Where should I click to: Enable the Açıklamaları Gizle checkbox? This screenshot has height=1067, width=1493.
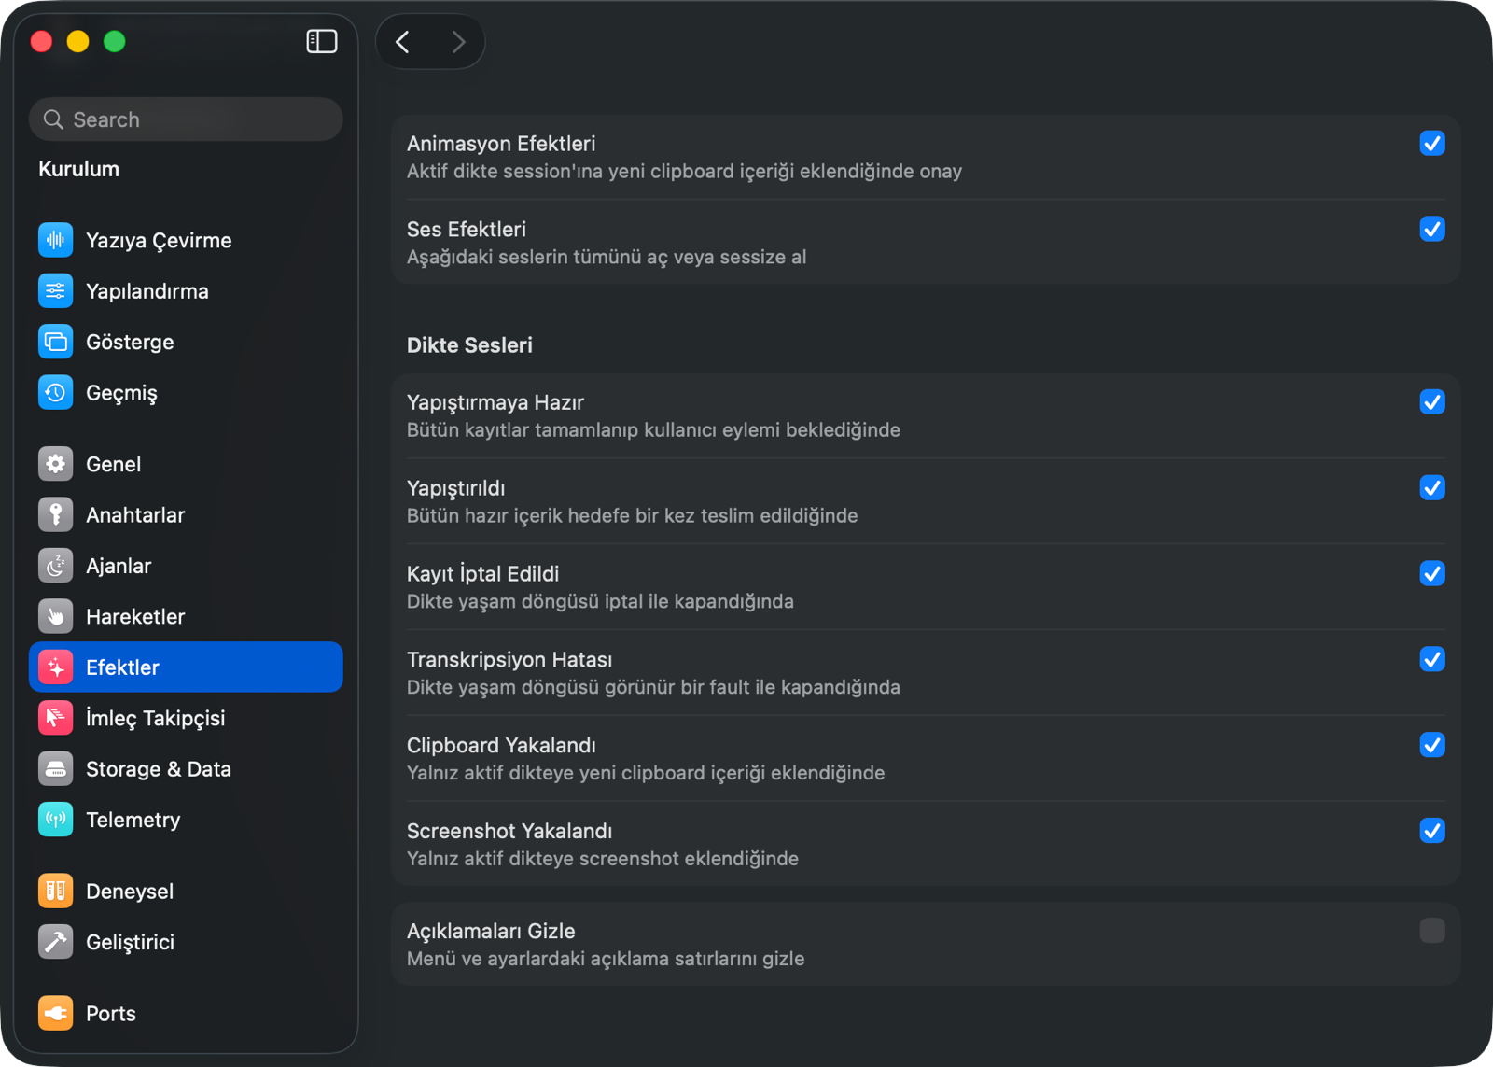tap(1432, 931)
